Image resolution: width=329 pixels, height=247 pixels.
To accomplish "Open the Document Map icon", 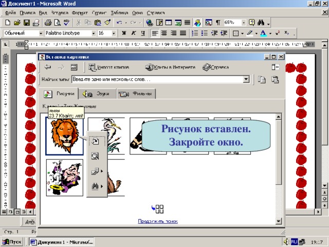I will (x=209, y=23).
